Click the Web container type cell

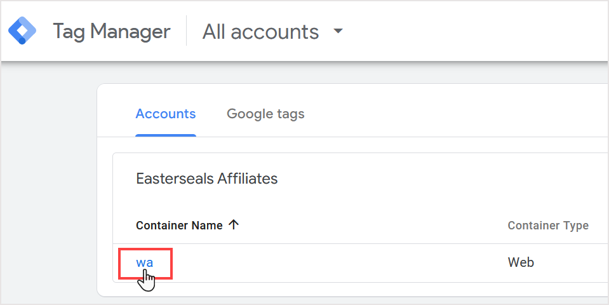521,262
